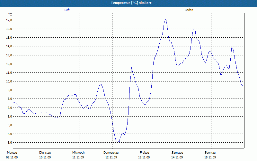Click the 16°C peak on Samstag curve
The width and height of the screenshot is (257, 161).
point(195,28)
